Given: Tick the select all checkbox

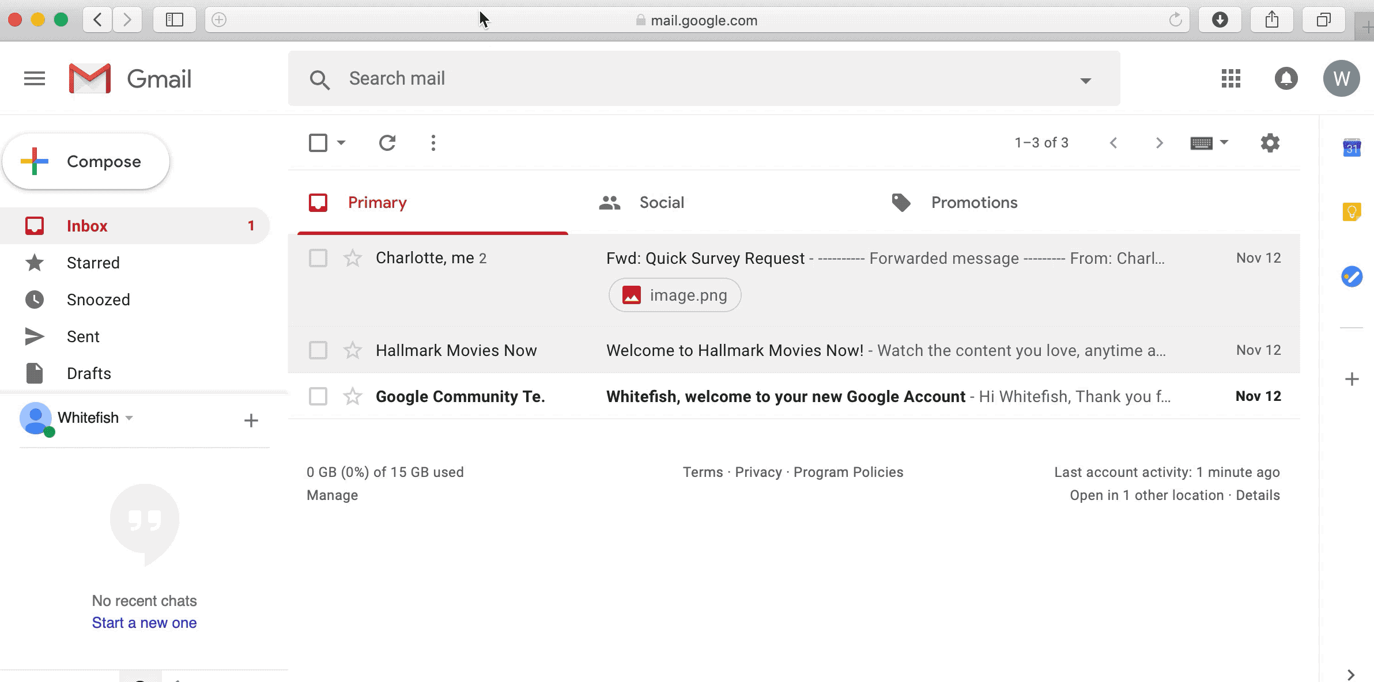Looking at the screenshot, I should [318, 143].
